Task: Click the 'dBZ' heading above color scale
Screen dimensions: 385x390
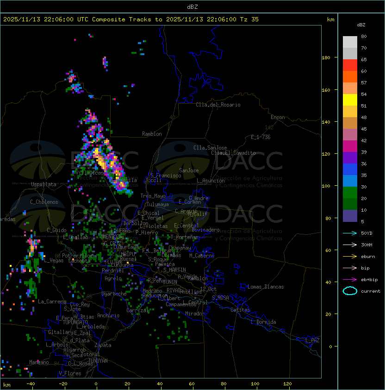Action: point(361,25)
